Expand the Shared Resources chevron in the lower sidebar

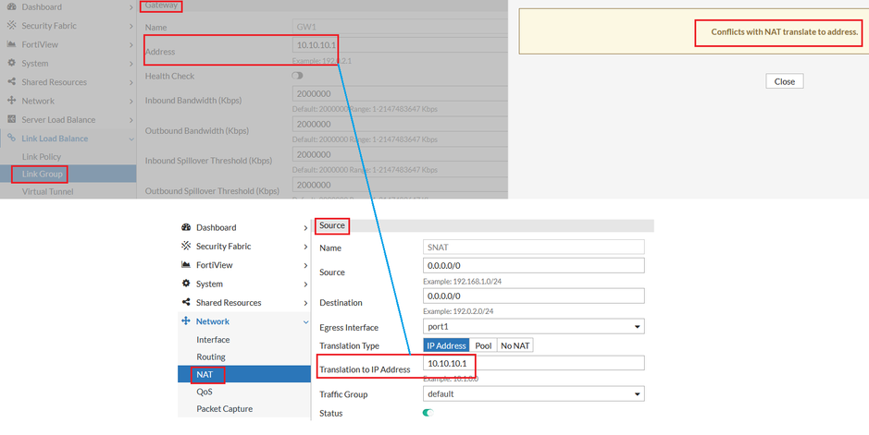(x=305, y=303)
